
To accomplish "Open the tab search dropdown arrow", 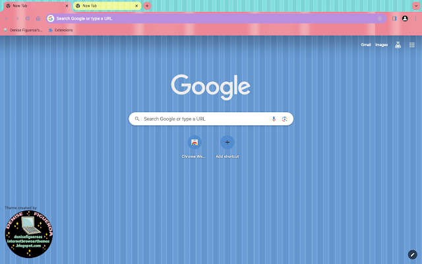I will (x=416, y=6).
